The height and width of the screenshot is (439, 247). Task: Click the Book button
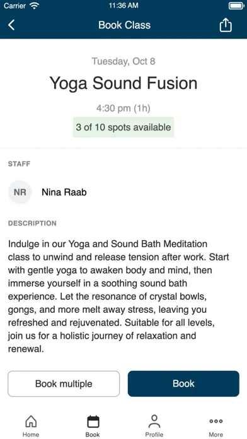coord(183,383)
